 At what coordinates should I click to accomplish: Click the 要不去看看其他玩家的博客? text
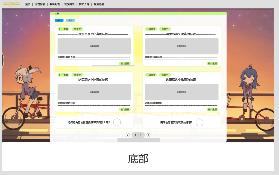[x=176, y=122]
